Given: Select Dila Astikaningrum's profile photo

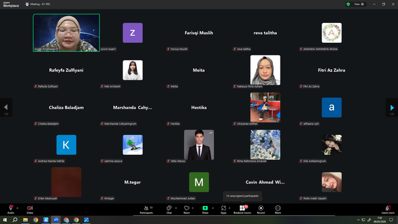Looking at the screenshot, I should click(x=331, y=145).
